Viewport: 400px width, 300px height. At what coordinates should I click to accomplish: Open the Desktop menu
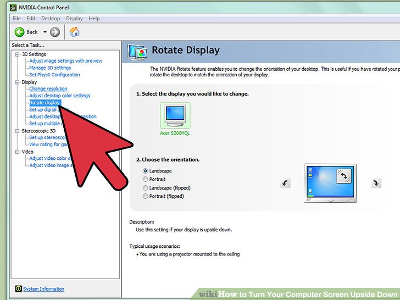(x=51, y=19)
